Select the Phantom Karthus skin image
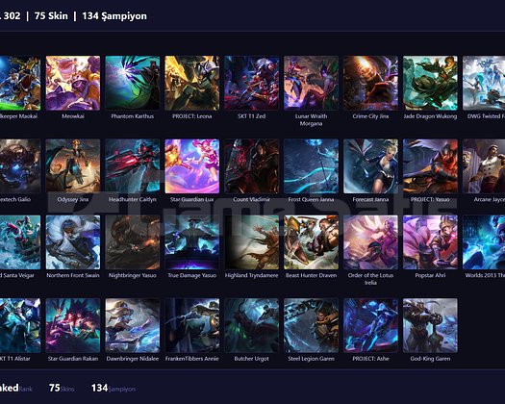 133,83
